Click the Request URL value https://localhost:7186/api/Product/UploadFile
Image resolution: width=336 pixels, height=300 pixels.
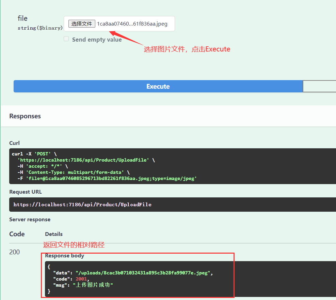(x=82, y=205)
